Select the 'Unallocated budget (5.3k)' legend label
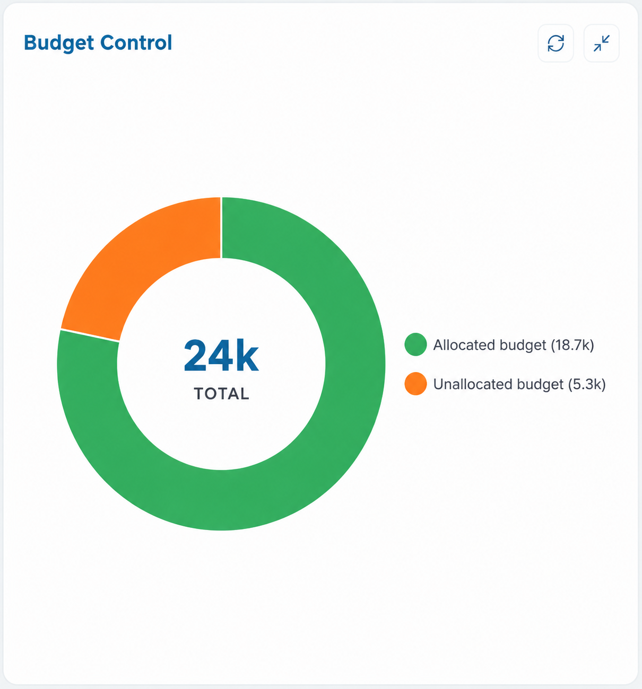642x689 pixels. tap(519, 384)
